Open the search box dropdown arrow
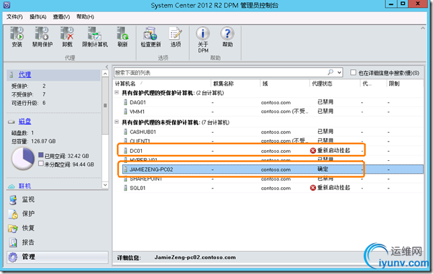The image size is (433, 274). click(x=340, y=73)
